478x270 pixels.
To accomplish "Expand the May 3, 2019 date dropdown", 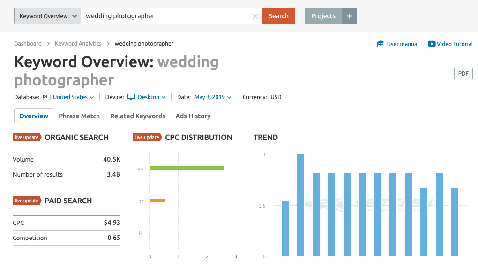I will click(x=213, y=97).
